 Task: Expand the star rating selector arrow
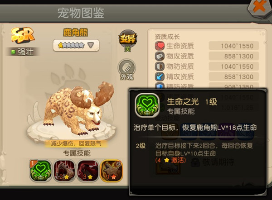[x=91, y=45]
